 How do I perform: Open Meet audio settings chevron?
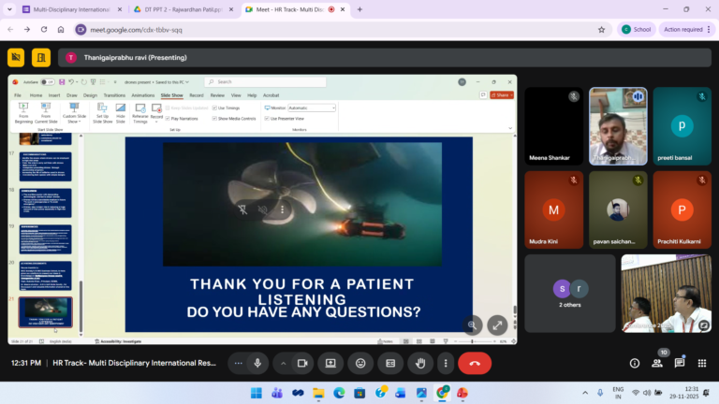coord(284,363)
